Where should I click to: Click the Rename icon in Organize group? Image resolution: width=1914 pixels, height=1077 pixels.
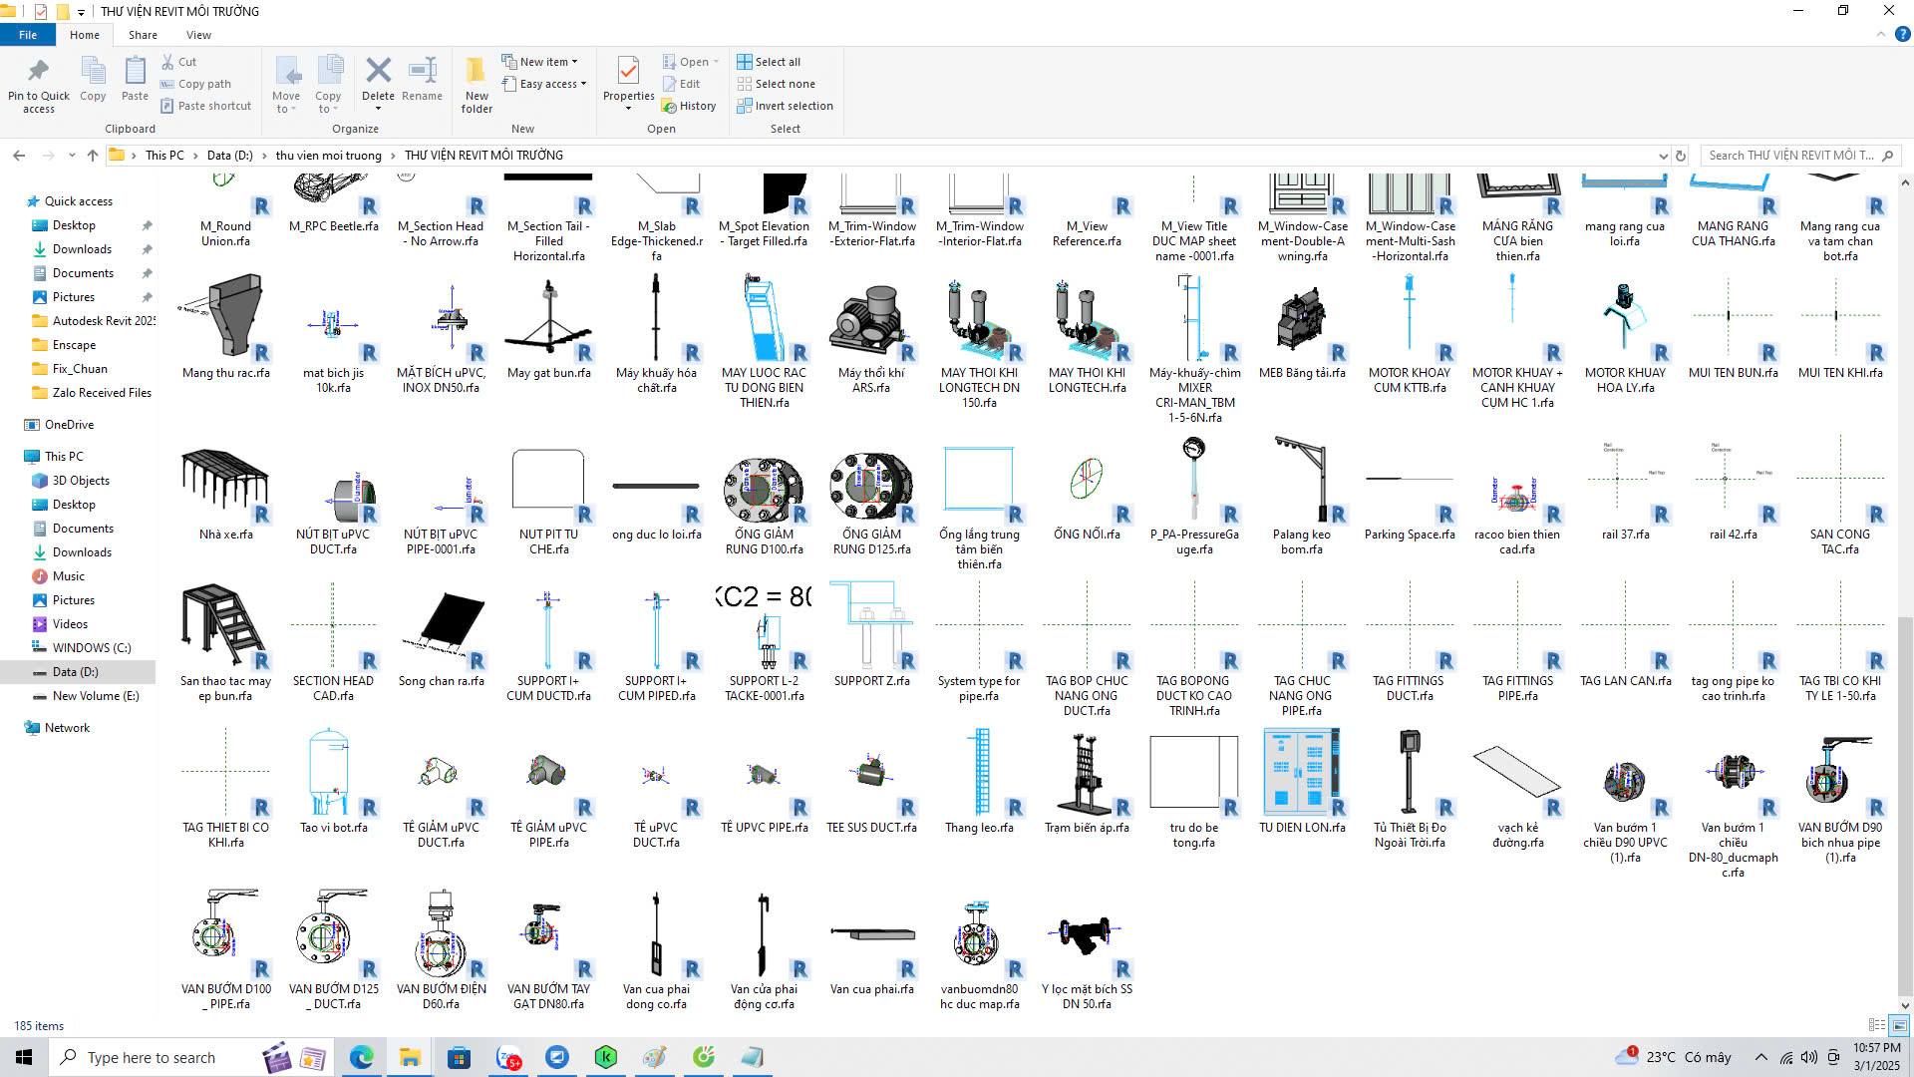tap(422, 71)
